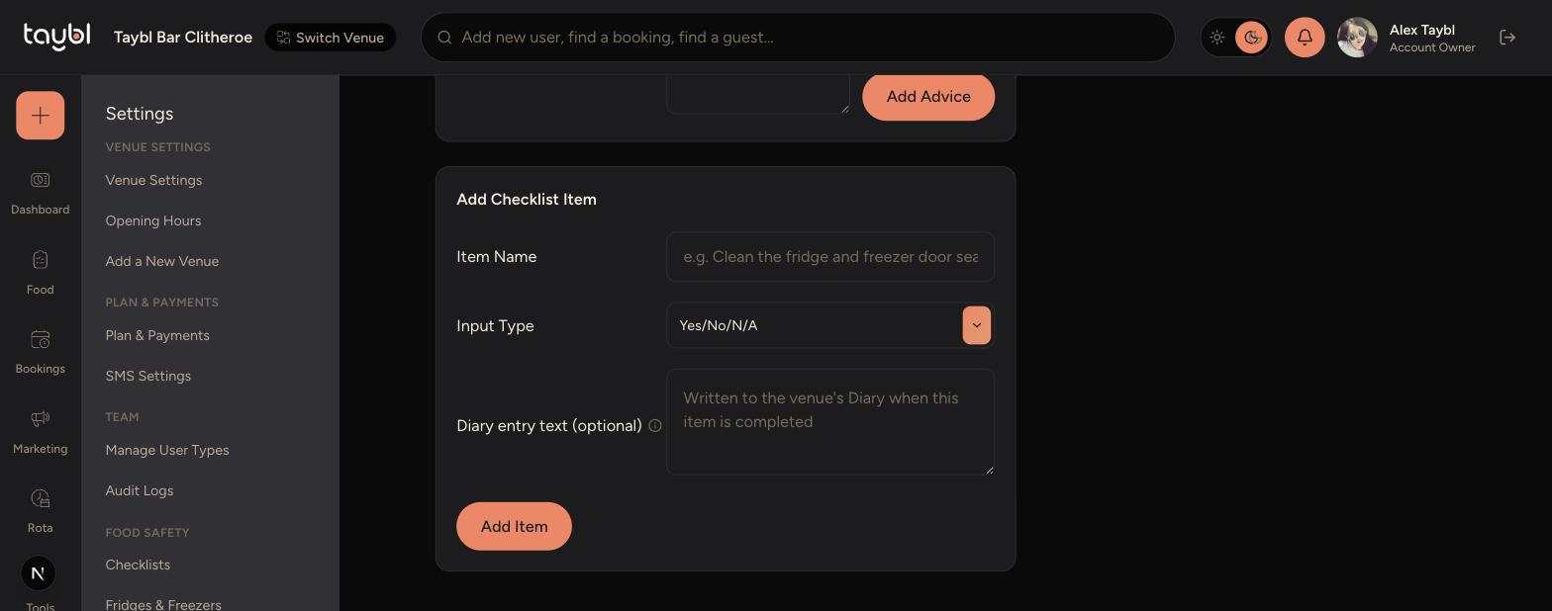Viewport: 1552px width, 611px height.
Task: Open the Food section icon
Action: click(x=40, y=260)
